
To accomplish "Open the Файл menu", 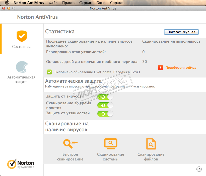I will [53, 3].
